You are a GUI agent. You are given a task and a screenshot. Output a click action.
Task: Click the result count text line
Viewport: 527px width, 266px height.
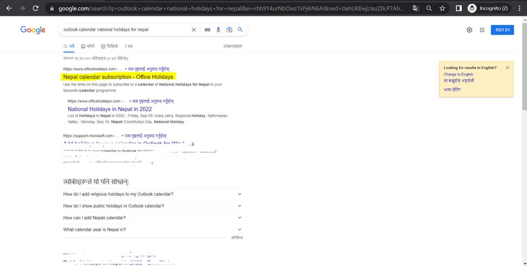96,59
